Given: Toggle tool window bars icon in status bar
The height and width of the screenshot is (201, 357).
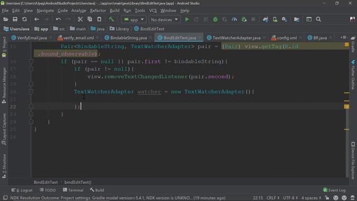Looking at the screenshot, I should [x=5, y=198].
